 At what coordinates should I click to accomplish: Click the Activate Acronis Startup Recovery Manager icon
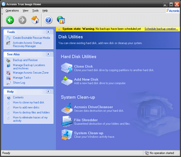tap(8, 43)
